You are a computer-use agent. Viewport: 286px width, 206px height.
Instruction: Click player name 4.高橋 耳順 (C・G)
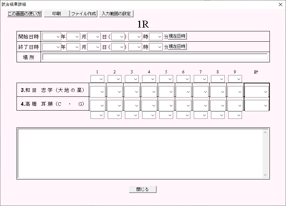point(53,104)
